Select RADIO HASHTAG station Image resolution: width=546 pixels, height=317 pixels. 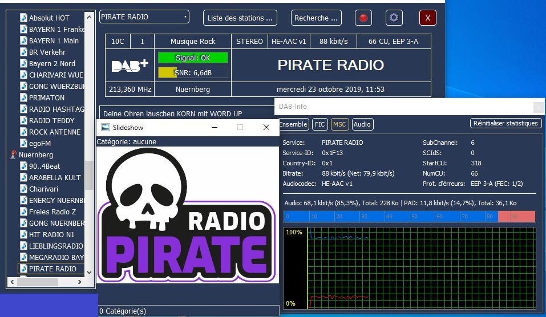(56, 109)
